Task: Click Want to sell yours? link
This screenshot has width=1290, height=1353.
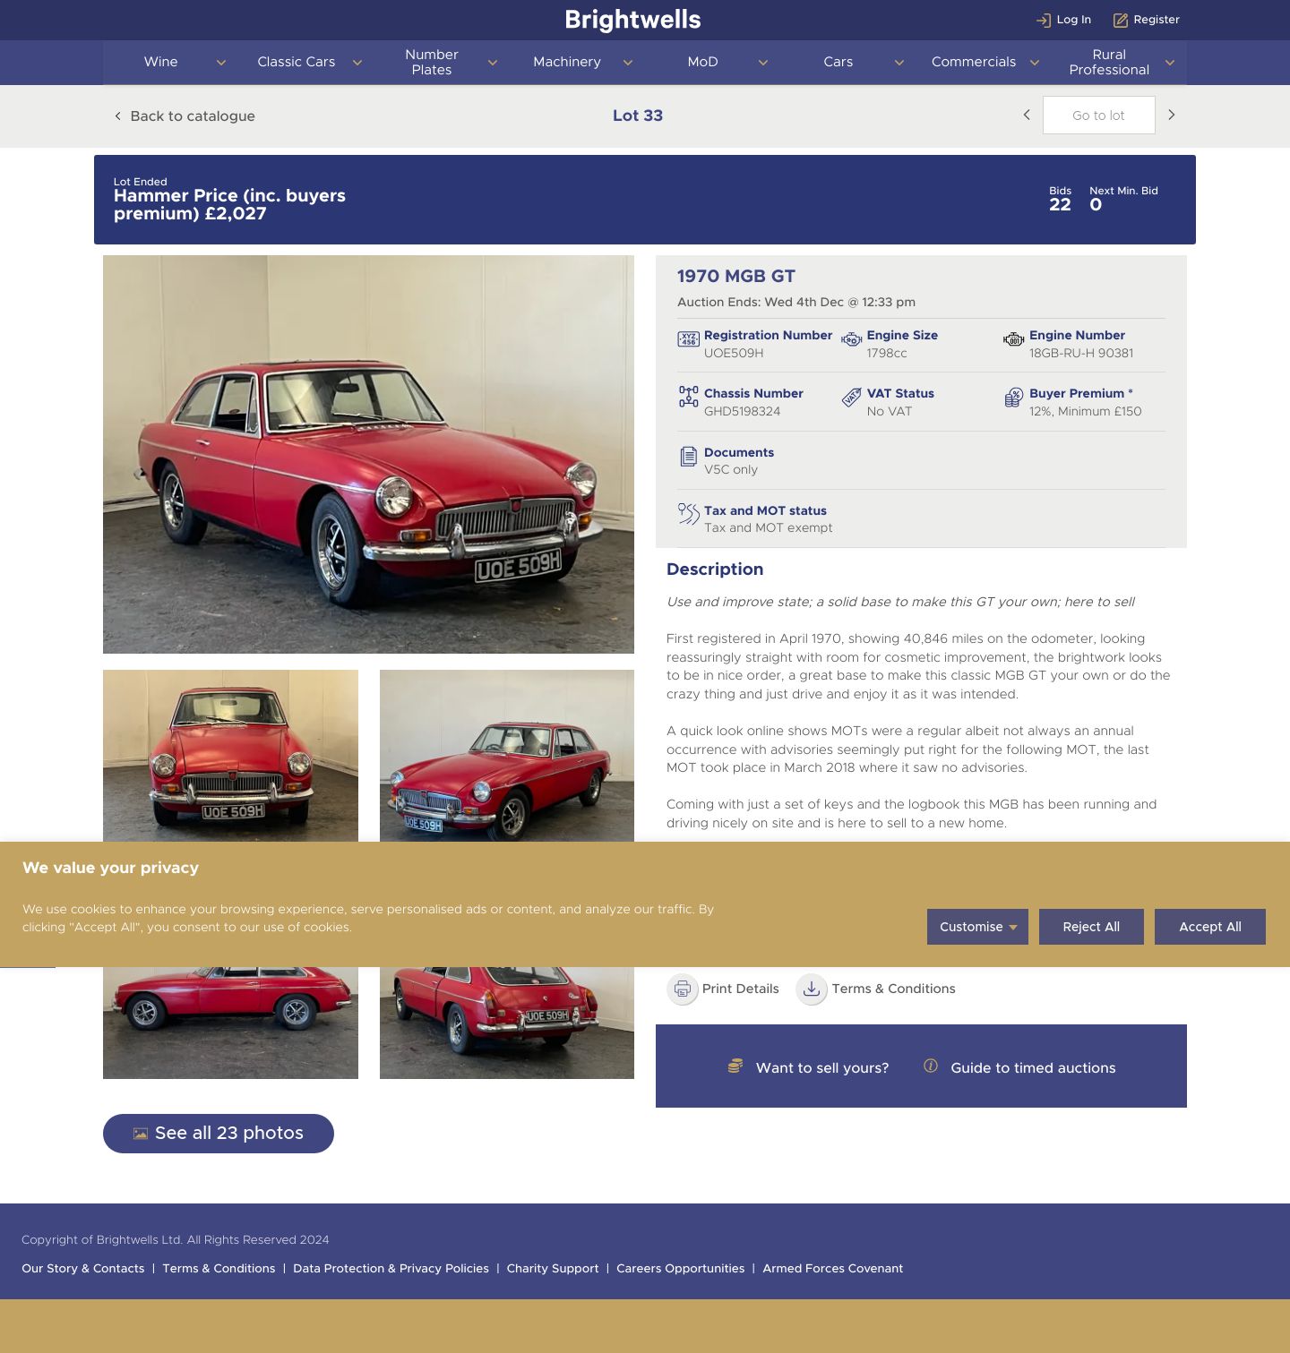Action: [x=822, y=1067]
